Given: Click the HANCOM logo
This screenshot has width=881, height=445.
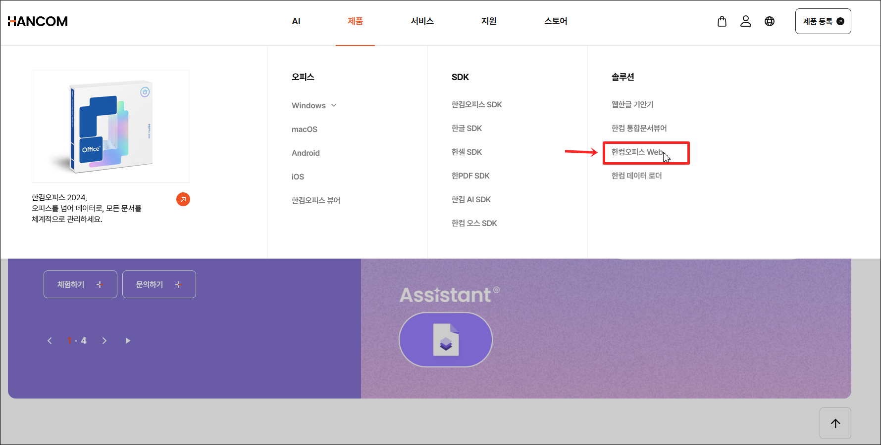Looking at the screenshot, I should click(x=38, y=21).
